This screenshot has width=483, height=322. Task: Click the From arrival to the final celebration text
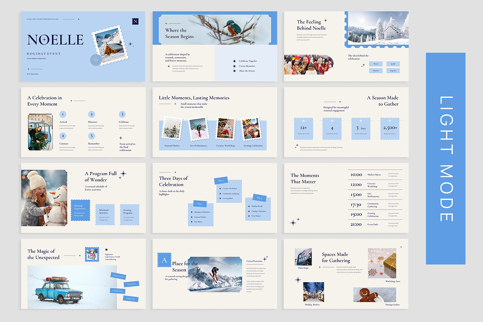128,147
